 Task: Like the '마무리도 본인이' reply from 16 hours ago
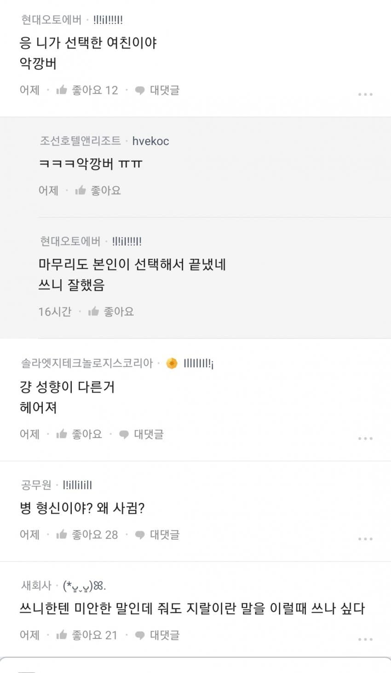(111, 312)
